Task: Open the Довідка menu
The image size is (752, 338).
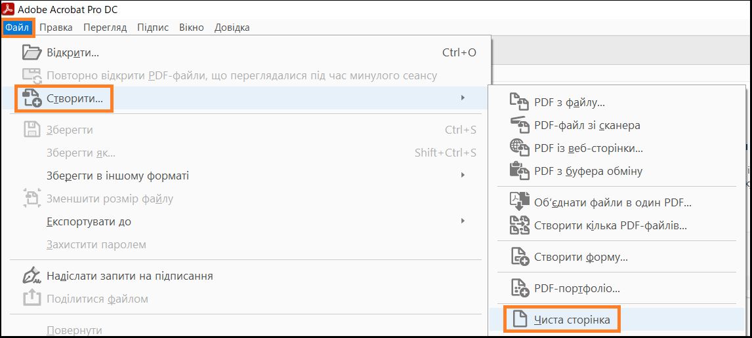Action: pyautogui.click(x=232, y=28)
